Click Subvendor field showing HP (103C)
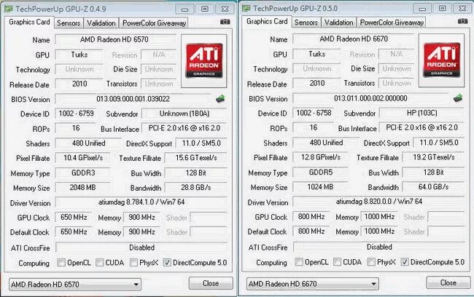The width and height of the screenshot is (474, 297). coord(422,113)
